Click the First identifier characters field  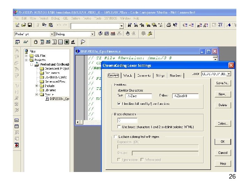click(x=139, y=96)
